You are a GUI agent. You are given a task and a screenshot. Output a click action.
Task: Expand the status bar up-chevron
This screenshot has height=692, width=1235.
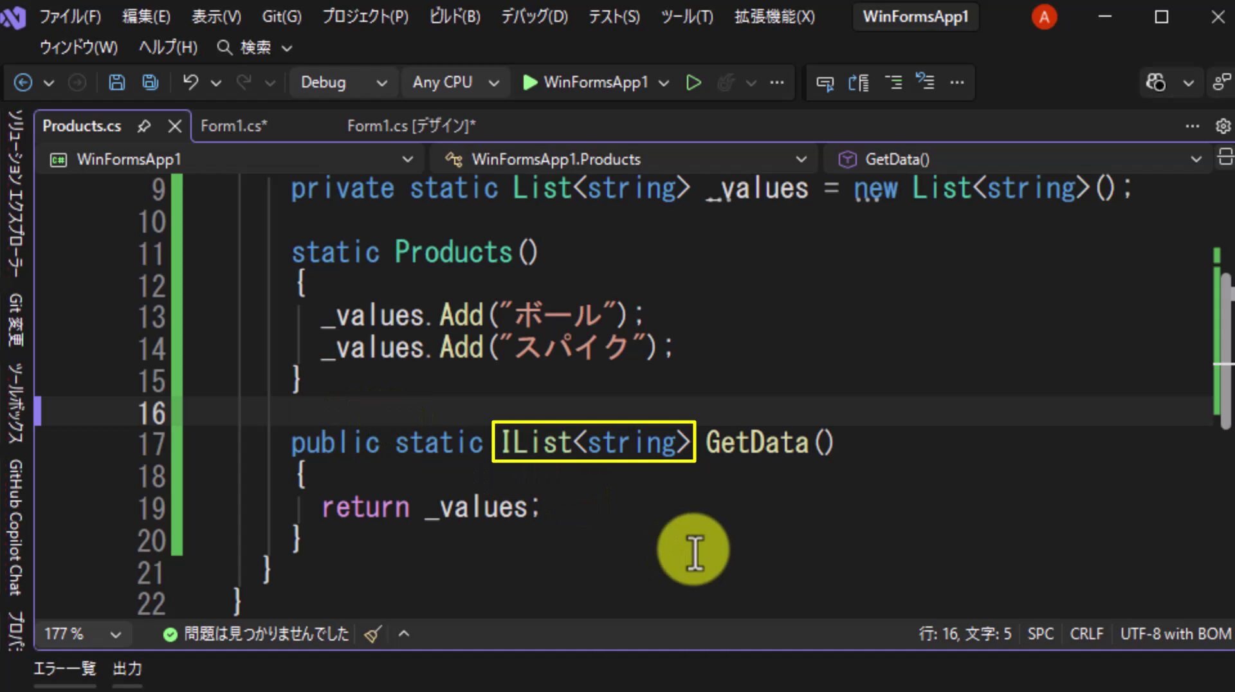(x=404, y=633)
